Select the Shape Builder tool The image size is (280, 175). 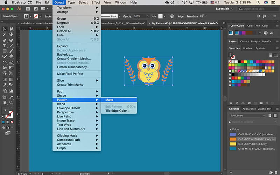5,73
